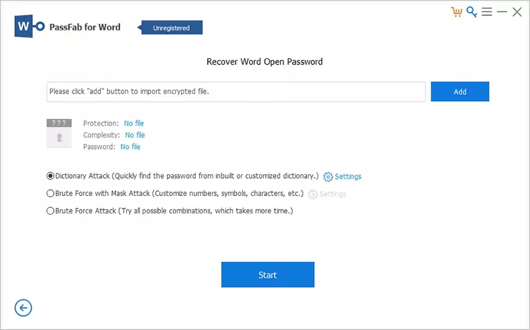The width and height of the screenshot is (530, 330).
Task: Click the shopping cart purchase icon
Action: click(x=457, y=12)
